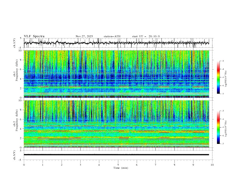This screenshot has width=239, height=185.
Task: Select the "Time (min)" x-axis label
Action: (121, 168)
